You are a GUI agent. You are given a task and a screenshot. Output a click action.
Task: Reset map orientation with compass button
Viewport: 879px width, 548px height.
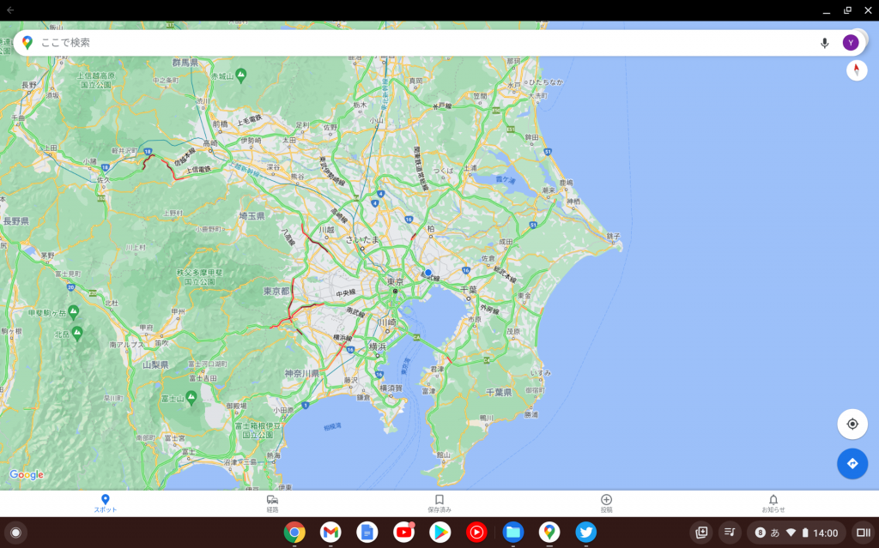pyautogui.click(x=857, y=70)
